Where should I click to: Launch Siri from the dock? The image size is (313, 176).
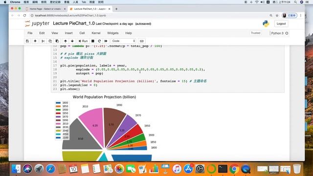[x=27, y=169]
